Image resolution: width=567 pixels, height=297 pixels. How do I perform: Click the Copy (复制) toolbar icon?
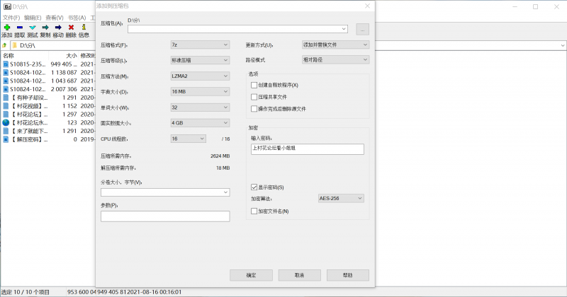(45, 27)
